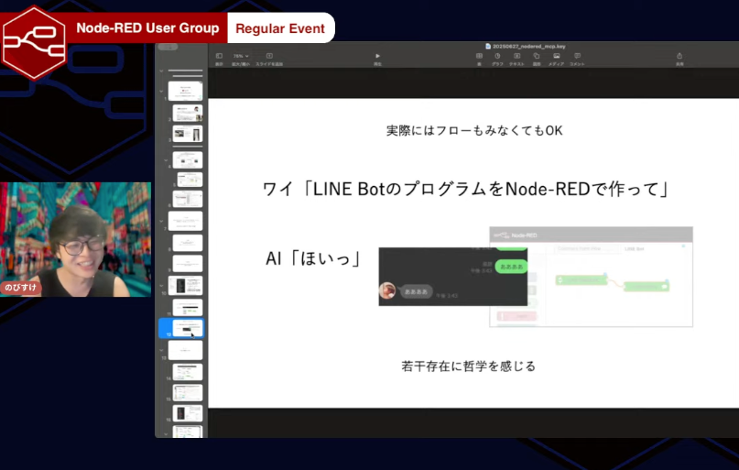Open the Shape (図形) toolbar icon

[x=537, y=59]
